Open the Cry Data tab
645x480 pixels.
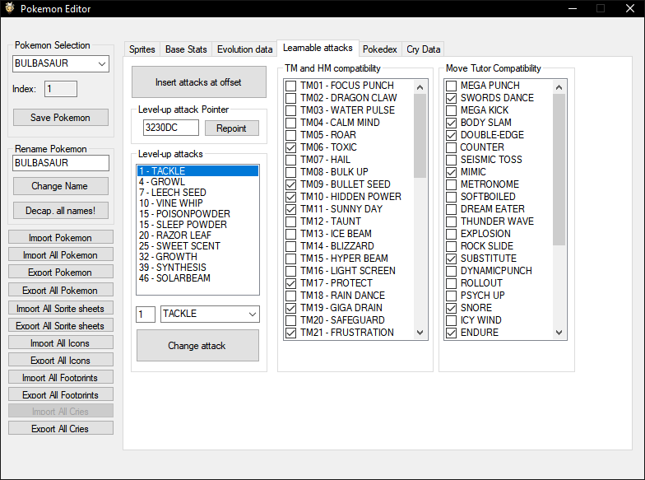tap(424, 49)
